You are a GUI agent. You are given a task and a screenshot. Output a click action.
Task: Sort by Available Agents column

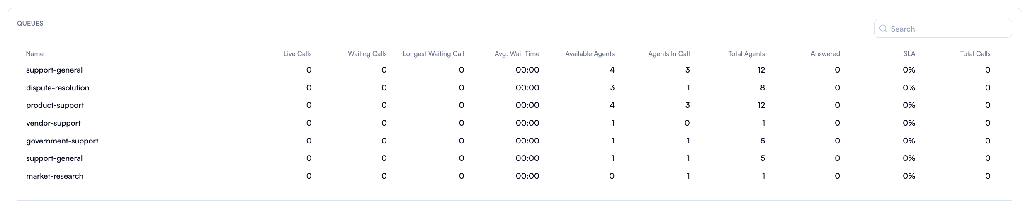point(590,53)
